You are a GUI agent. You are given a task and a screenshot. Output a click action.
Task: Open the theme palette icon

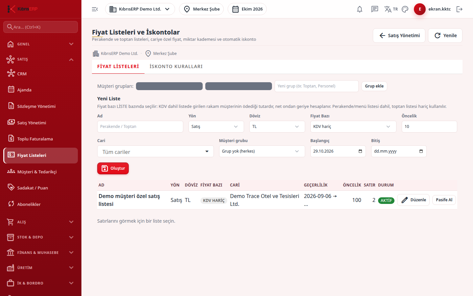[x=405, y=9]
